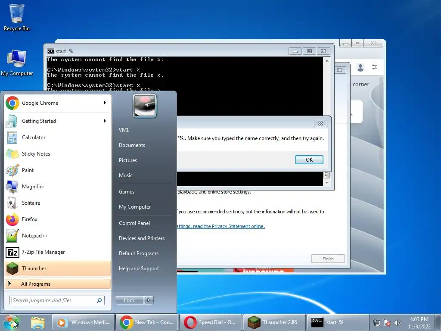Image resolution: width=441 pixels, height=331 pixels.
Task: Launch the Getting Started item
Action: [58, 121]
